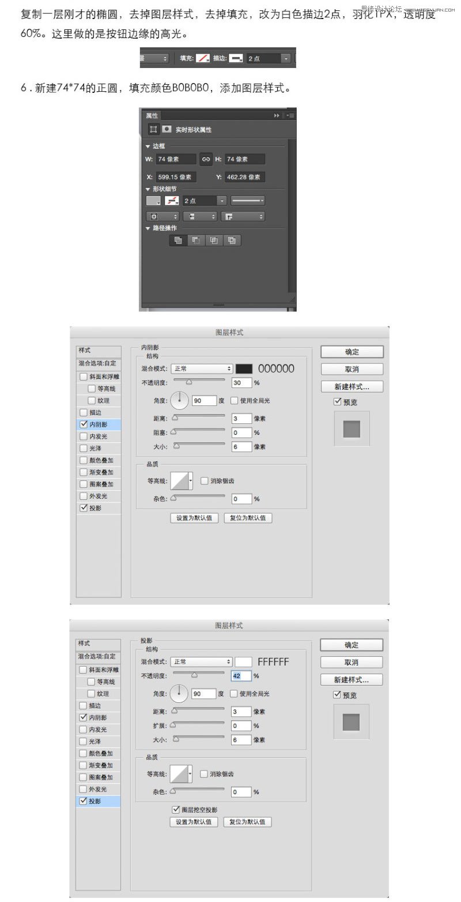Select the intersect shape areas path operation
Image resolution: width=461 pixels, height=902 pixels.
click(x=214, y=240)
